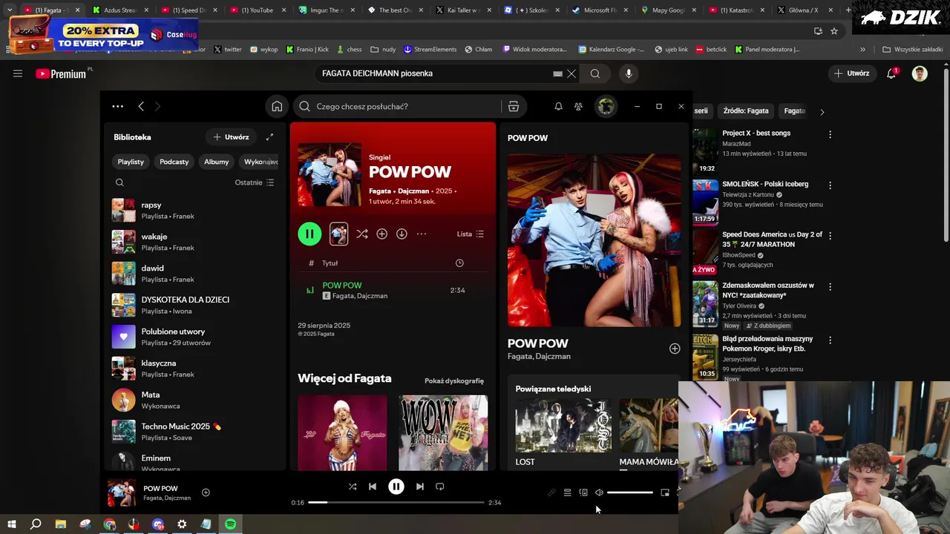The width and height of the screenshot is (950, 534).
Task: Open Spotify notifications bell
Action: 558,106
